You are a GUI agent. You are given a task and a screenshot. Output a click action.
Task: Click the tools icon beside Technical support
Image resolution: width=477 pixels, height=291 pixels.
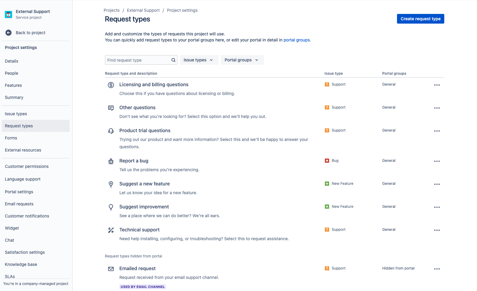pyautogui.click(x=111, y=230)
